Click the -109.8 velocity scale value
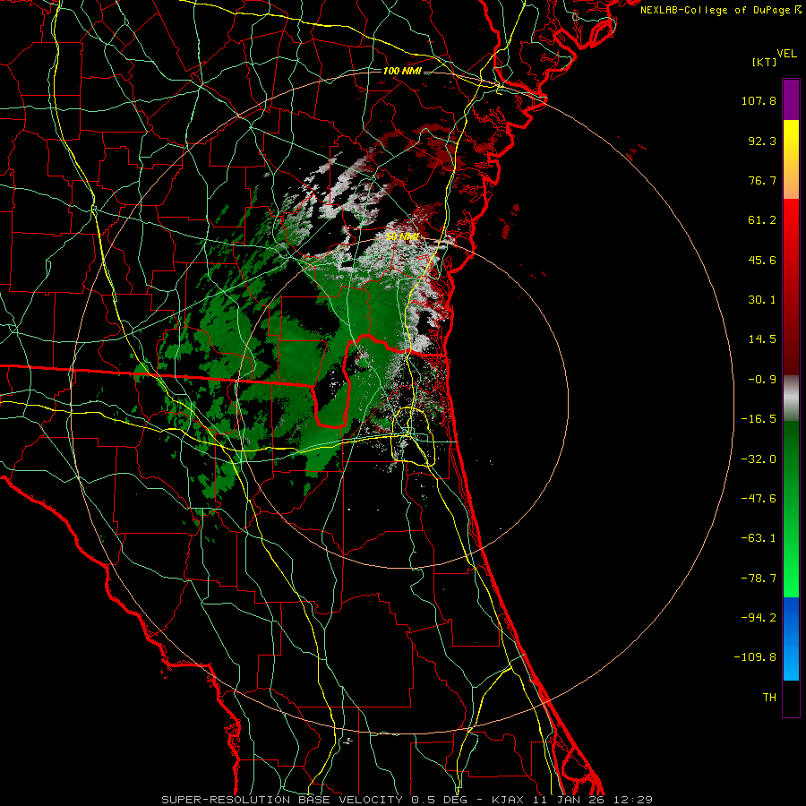The height and width of the screenshot is (806, 806). click(x=755, y=657)
